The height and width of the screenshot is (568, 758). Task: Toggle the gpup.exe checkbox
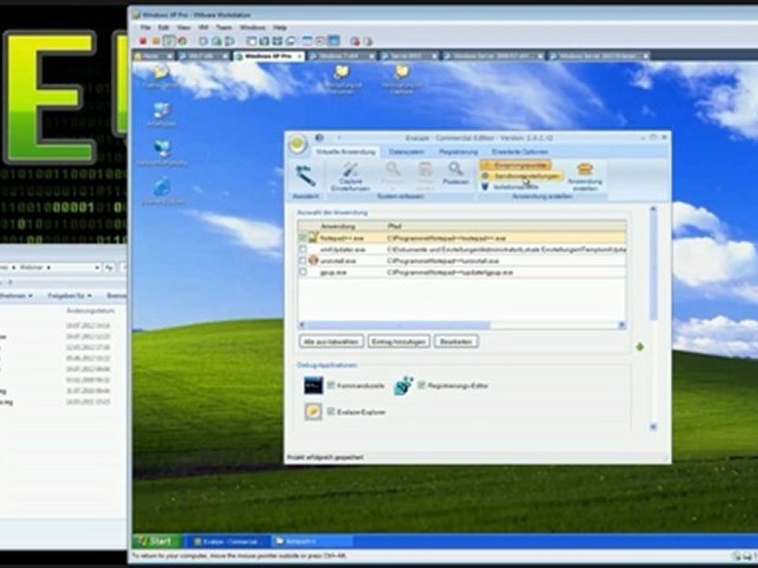(x=302, y=272)
